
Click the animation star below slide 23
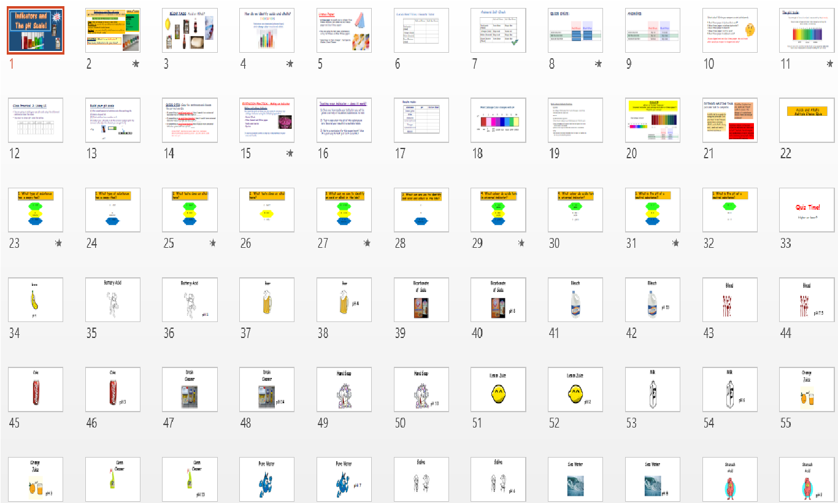click(x=60, y=242)
